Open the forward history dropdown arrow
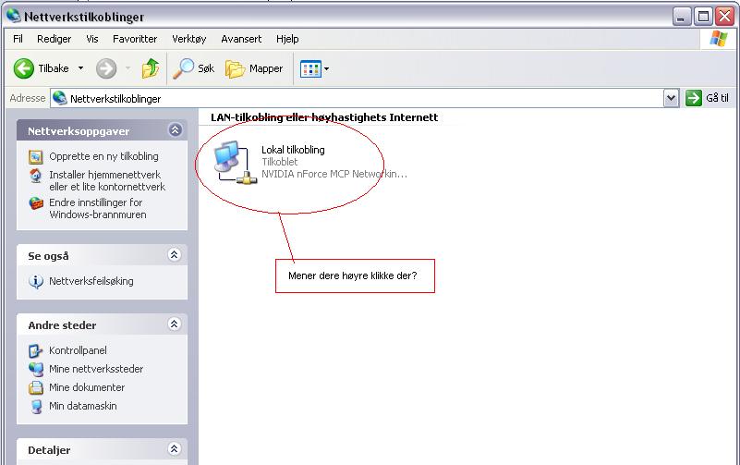The width and height of the screenshot is (740, 465). coord(127,68)
